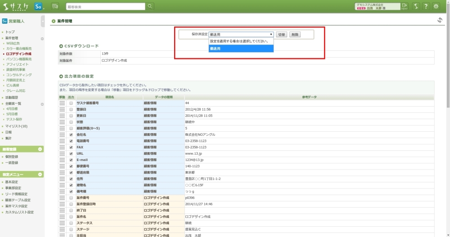
Task: Click the refresh icon beside 案件管理 title
Action: click(440, 20)
